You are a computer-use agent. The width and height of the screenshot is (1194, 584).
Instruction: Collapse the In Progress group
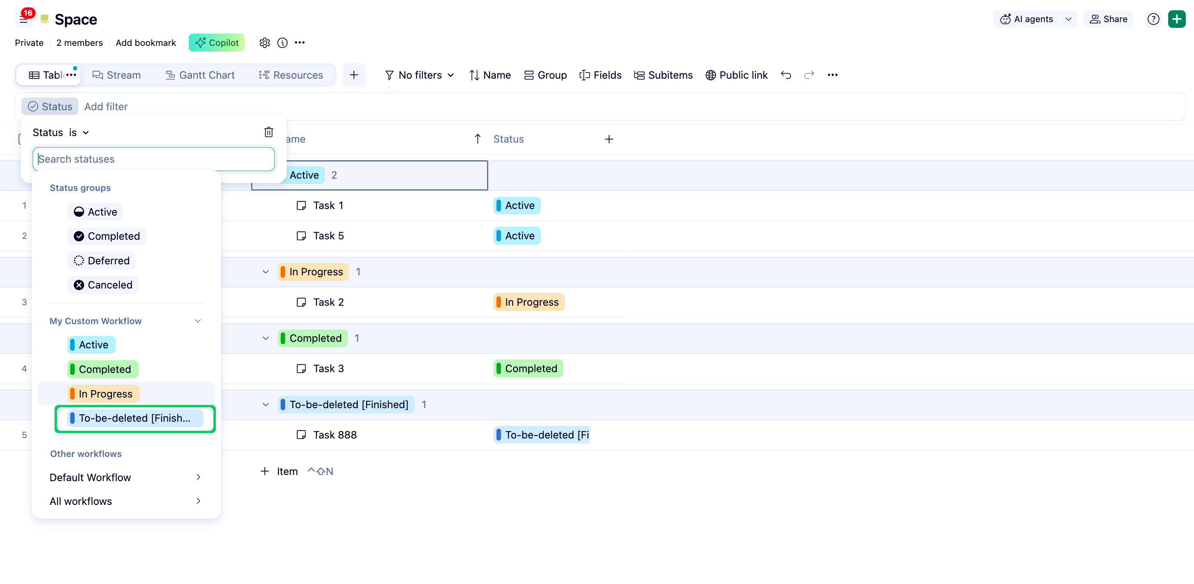pyautogui.click(x=265, y=272)
